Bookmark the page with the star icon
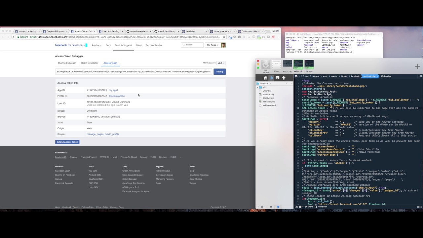Image resolution: width=423 pixels, height=238 pixels. pos(224,37)
